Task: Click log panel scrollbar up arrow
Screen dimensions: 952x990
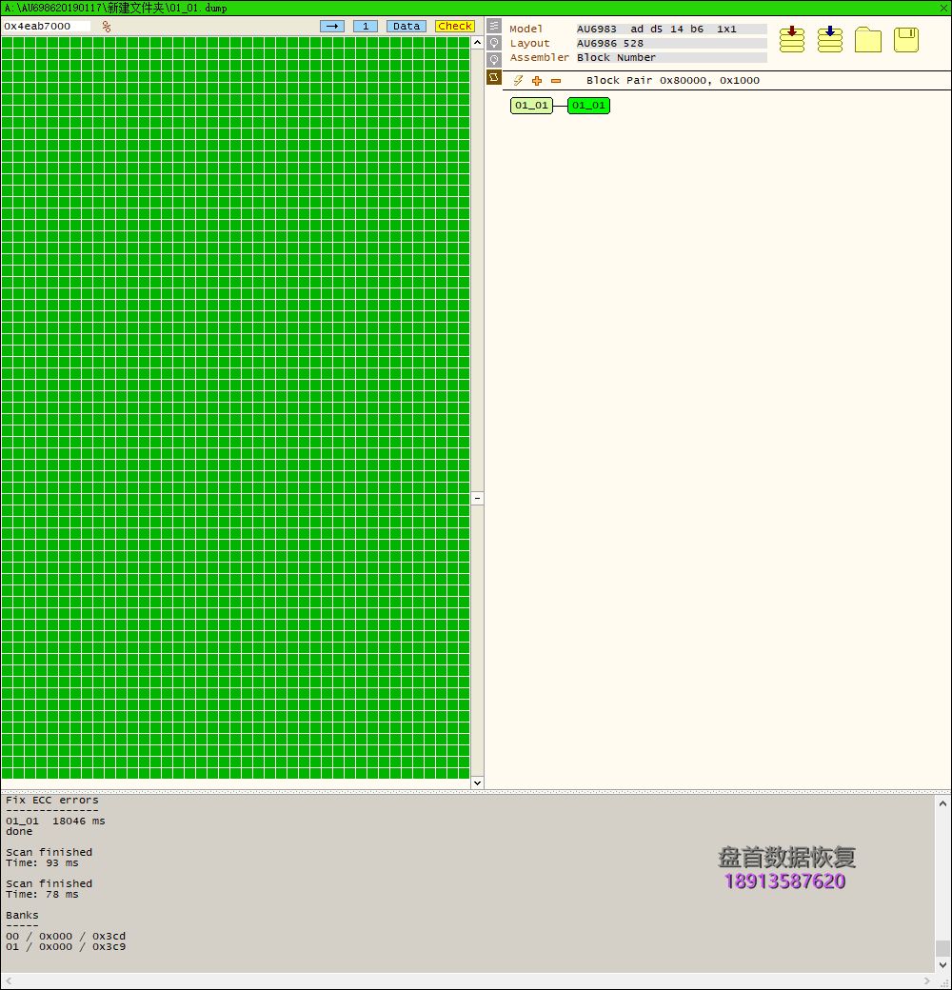Action: point(942,803)
